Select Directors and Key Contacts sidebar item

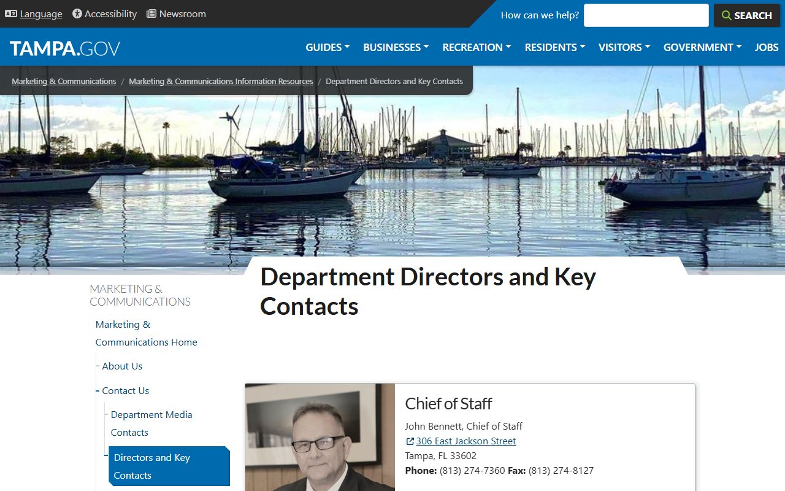coord(169,466)
